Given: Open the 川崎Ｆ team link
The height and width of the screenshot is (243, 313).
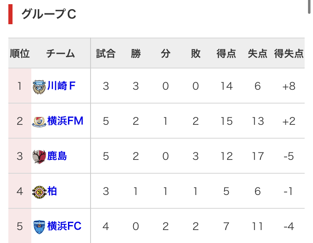Looking at the screenshot, I should (x=61, y=86).
